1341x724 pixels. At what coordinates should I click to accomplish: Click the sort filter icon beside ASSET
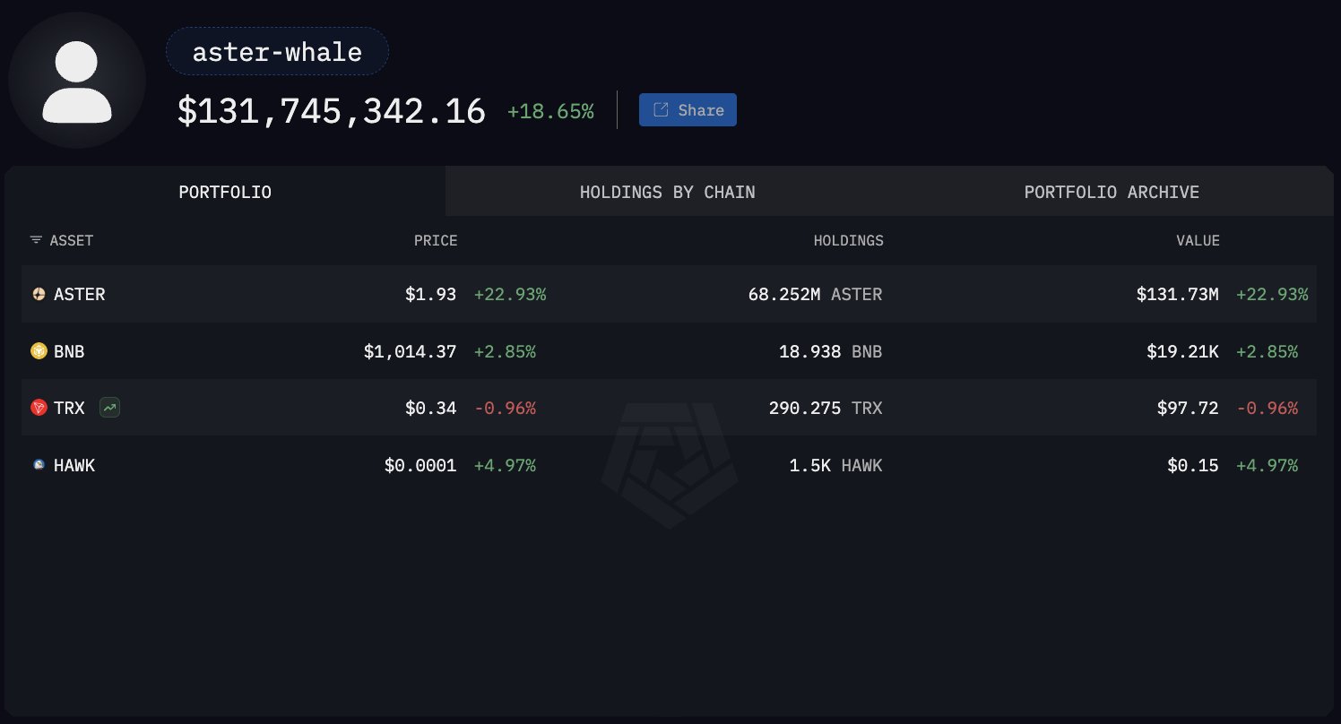pyautogui.click(x=36, y=240)
